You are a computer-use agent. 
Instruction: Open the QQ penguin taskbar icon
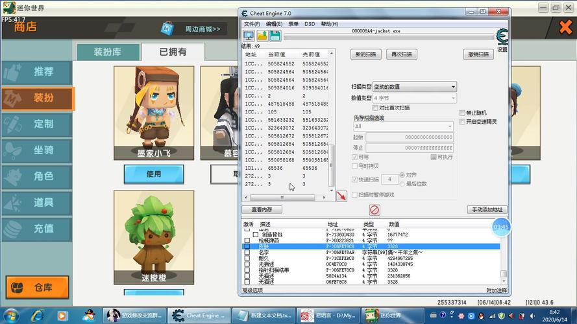pos(89,316)
